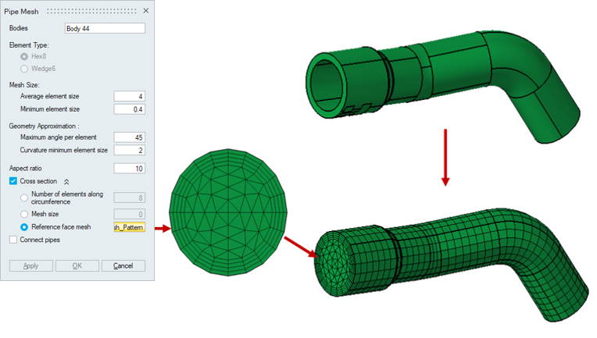597x338 pixels.
Task: Click the Maximum angle per element field
Action: (130, 137)
